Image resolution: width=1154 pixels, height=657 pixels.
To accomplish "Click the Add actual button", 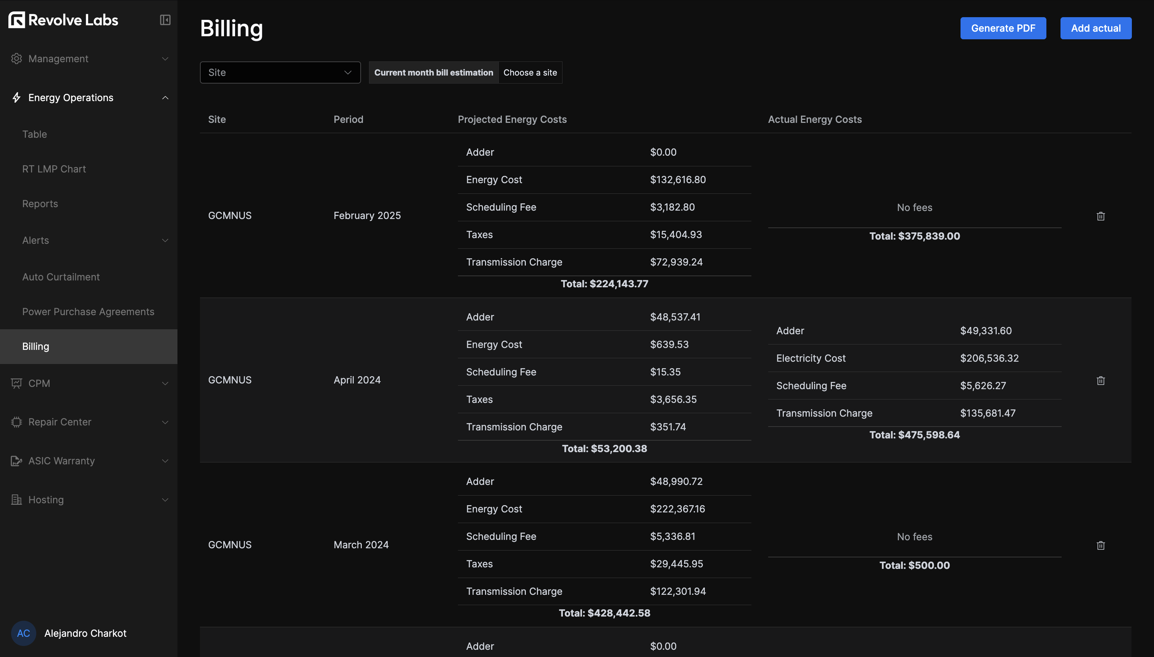I will click(1096, 28).
